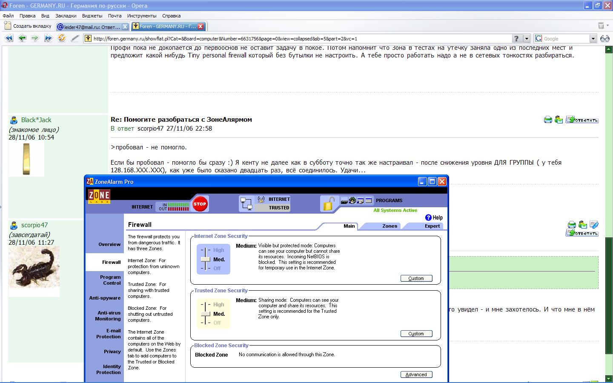Open Privacy in ZoneAlarm sidebar

pyautogui.click(x=112, y=352)
